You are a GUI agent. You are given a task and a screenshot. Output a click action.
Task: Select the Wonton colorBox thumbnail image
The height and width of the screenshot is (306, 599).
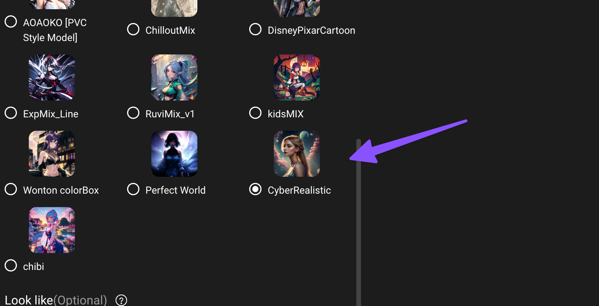[52, 154]
